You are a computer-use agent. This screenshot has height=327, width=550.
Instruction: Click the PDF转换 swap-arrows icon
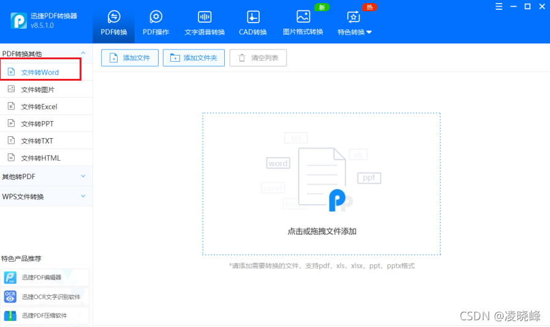[x=114, y=17]
